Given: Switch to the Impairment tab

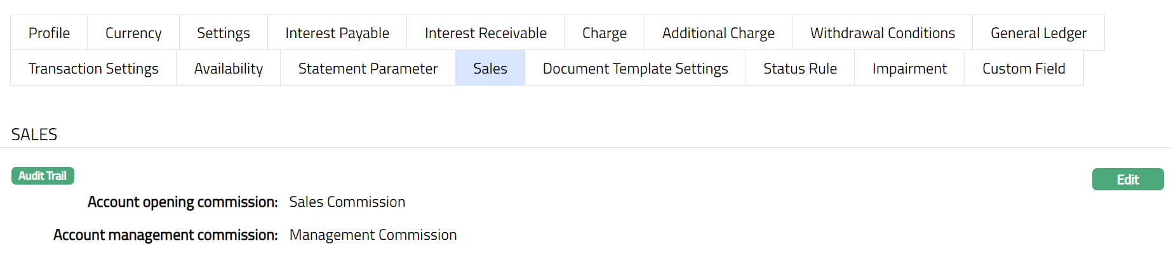Looking at the screenshot, I should tap(909, 69).
